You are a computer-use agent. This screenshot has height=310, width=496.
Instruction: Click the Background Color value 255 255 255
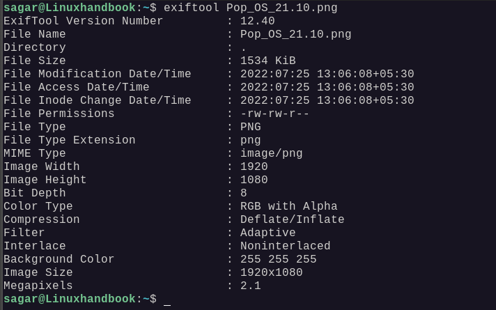coord(278,259)
